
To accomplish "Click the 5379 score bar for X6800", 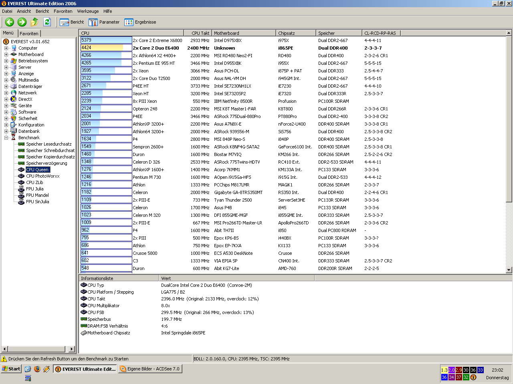I will coord(106,40).
